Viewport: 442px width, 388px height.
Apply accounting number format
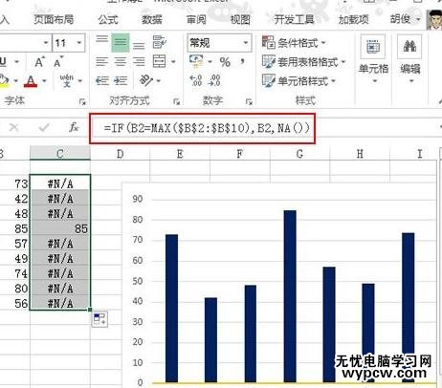[x=196, y=61]
